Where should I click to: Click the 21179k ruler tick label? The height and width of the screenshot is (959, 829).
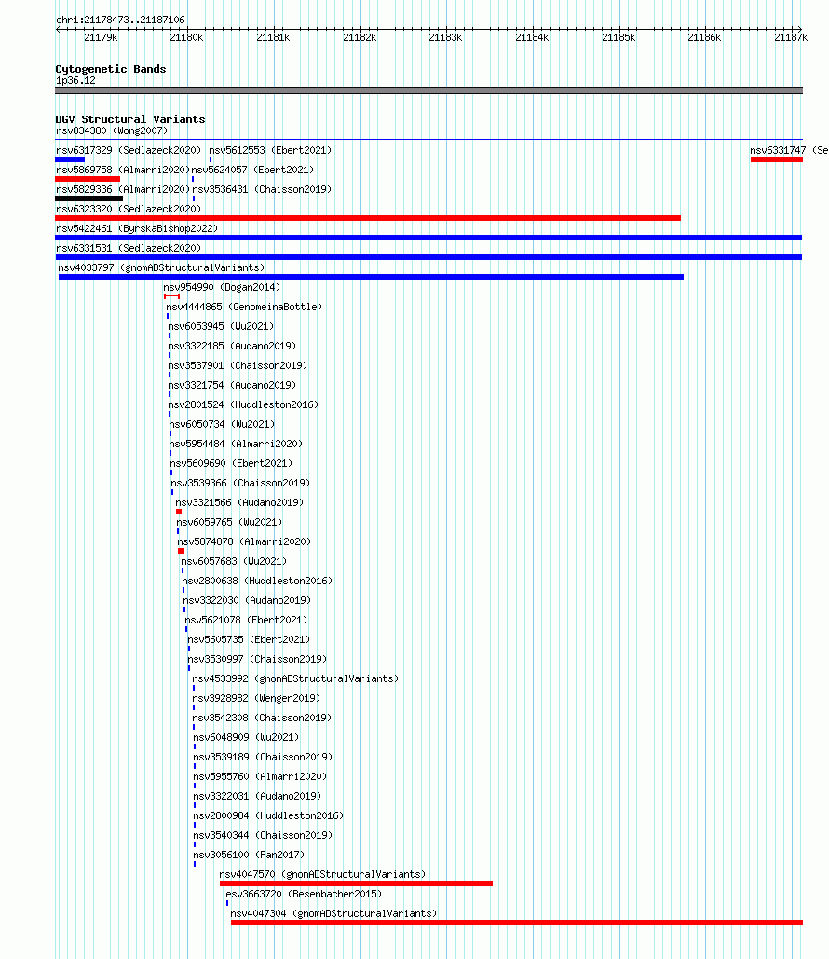[101, 37]
